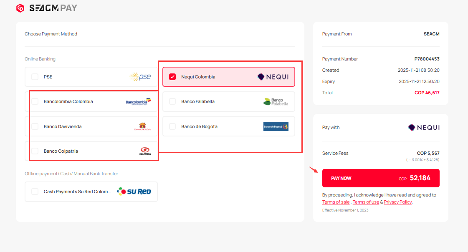The width and height of the screenshot is (468, 252).
Task: Click the Bancolombia logo
Action: 138,101
